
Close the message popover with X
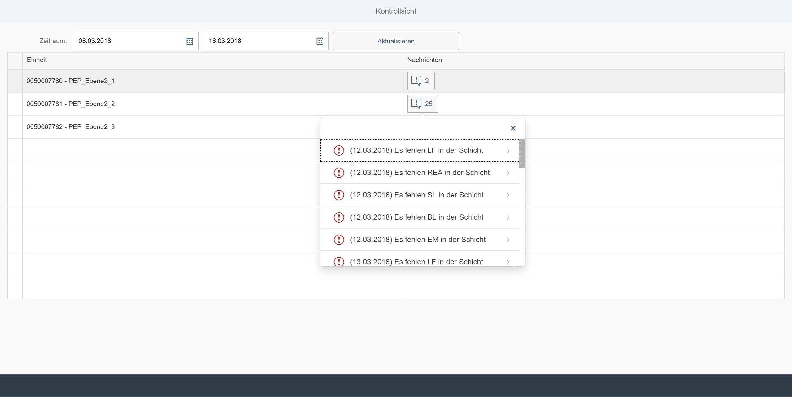513,128
